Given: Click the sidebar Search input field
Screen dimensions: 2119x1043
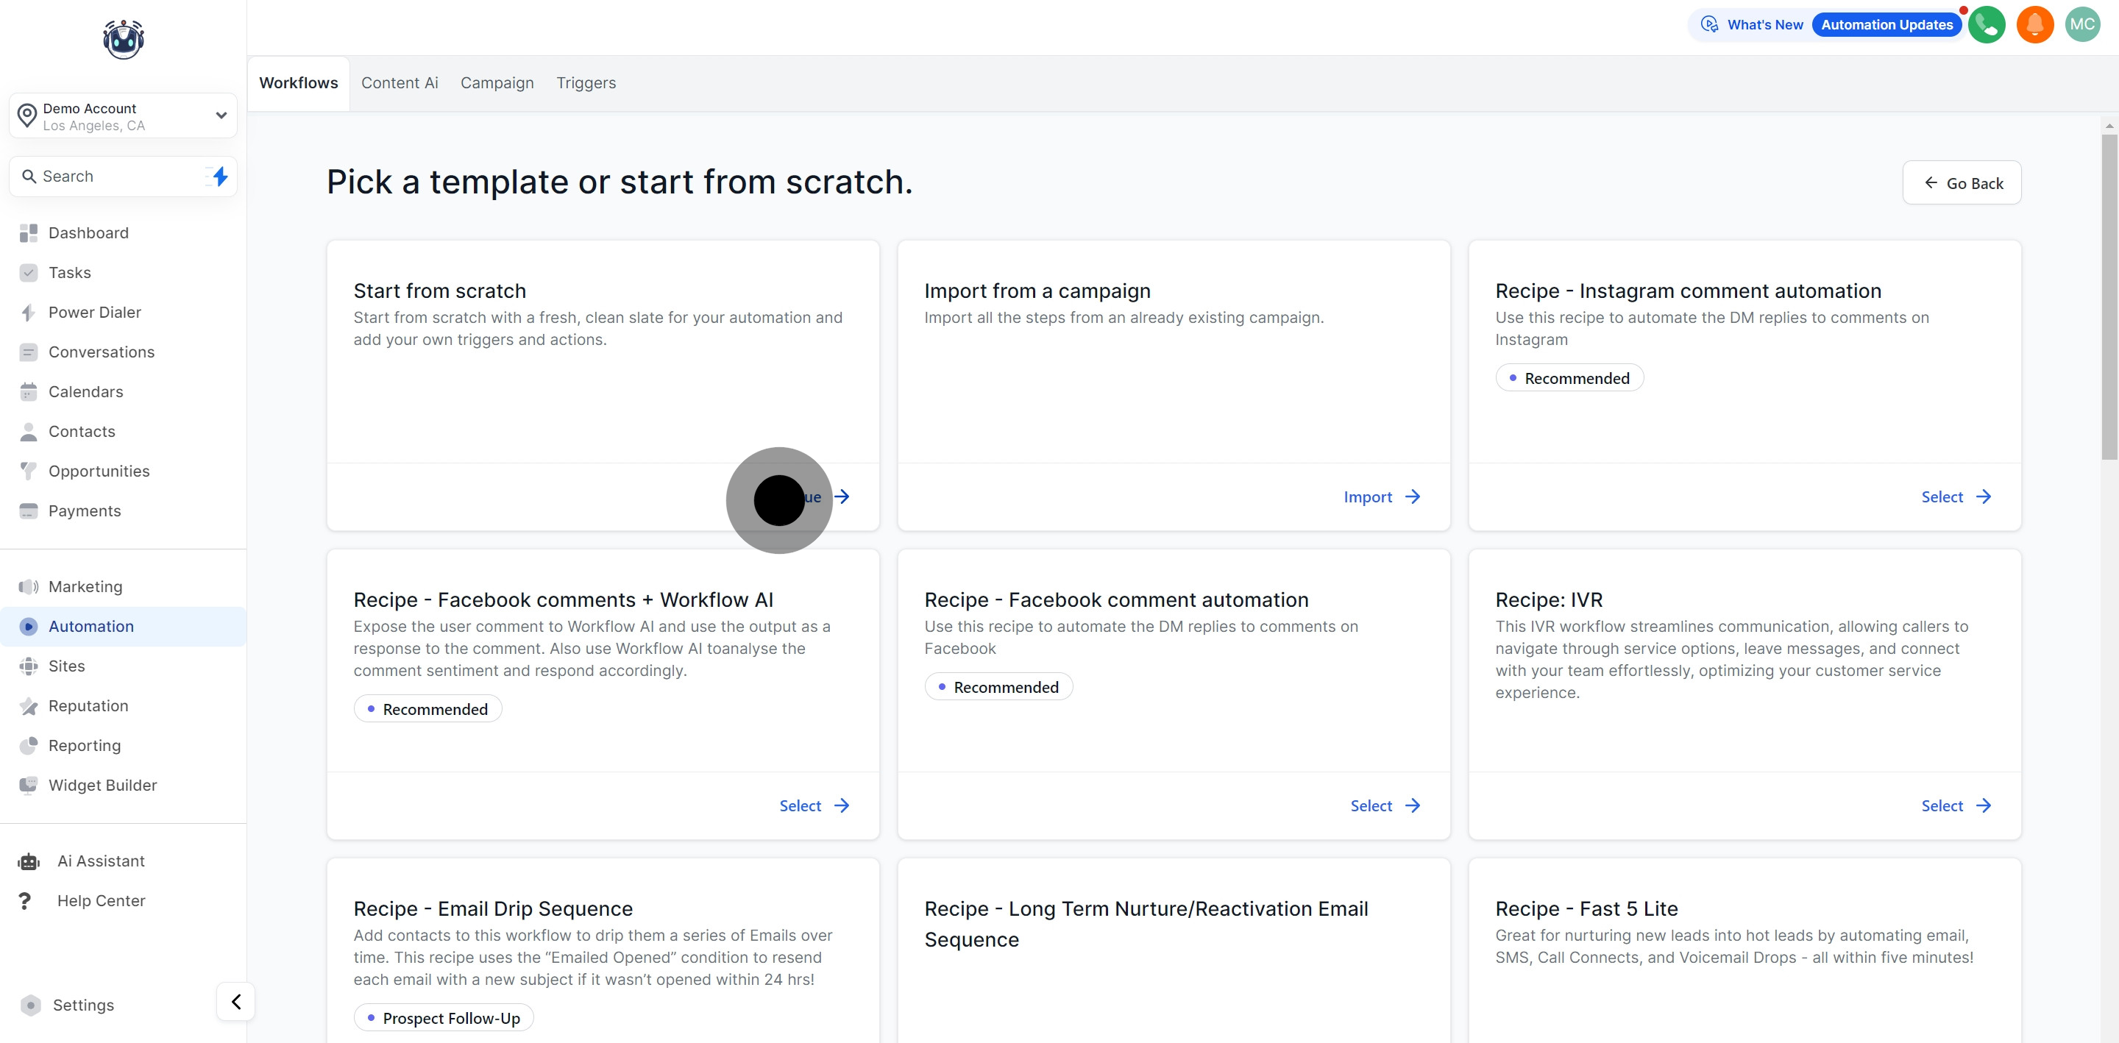Looking at the screenshot, I should 116,176.
